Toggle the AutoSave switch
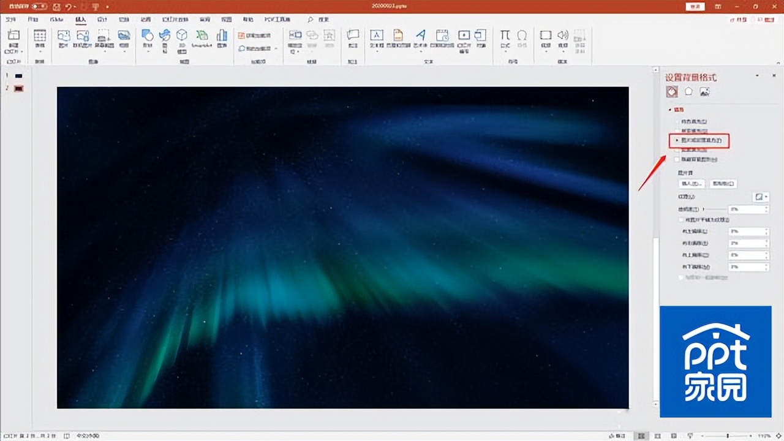The height and width of the screenshot is (441, 784). click(x=39, y=6)
